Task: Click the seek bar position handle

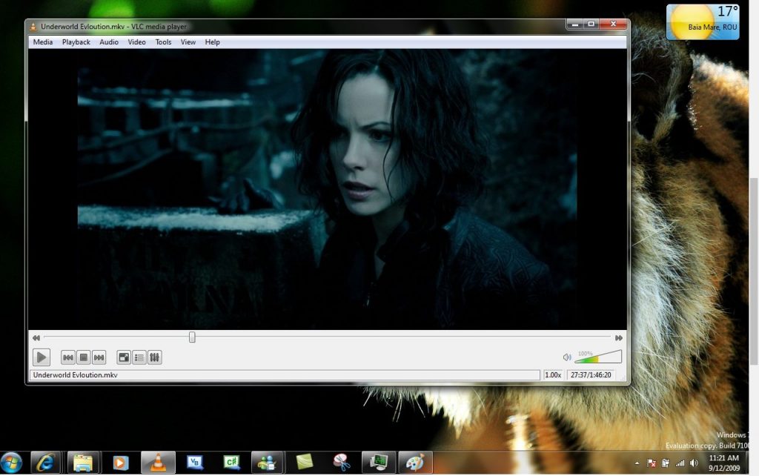Action: tap(192, 337)
